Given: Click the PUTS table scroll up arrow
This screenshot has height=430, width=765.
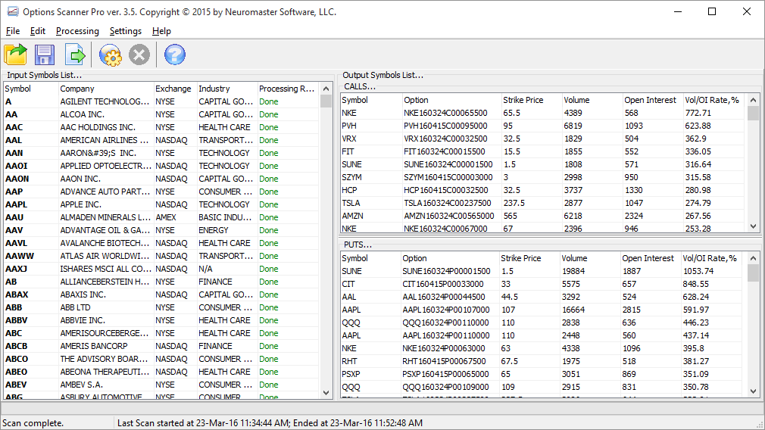Looking at the screenshot, I should point(754,258).
